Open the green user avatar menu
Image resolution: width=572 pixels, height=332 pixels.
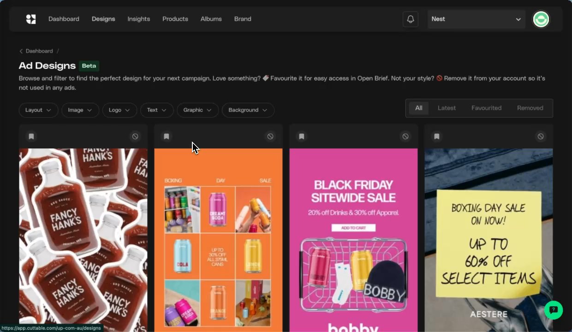coord(541,19)
